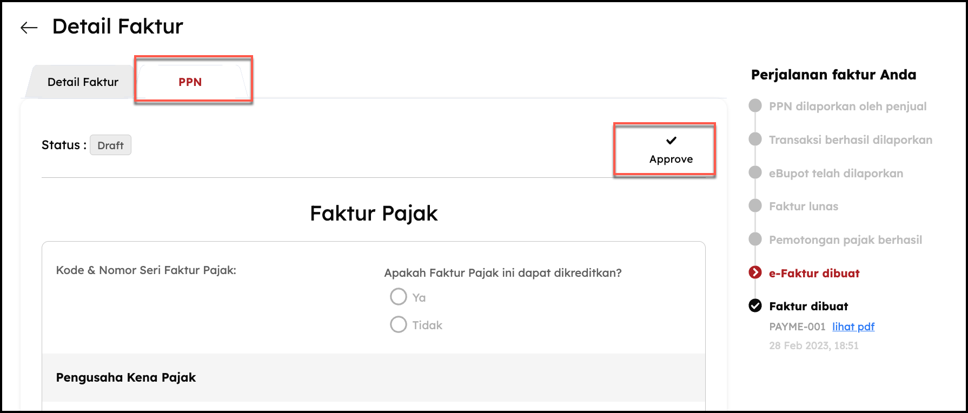
Task: Click the e-Faktur dibuat step label
Action: tap(814, 273)
